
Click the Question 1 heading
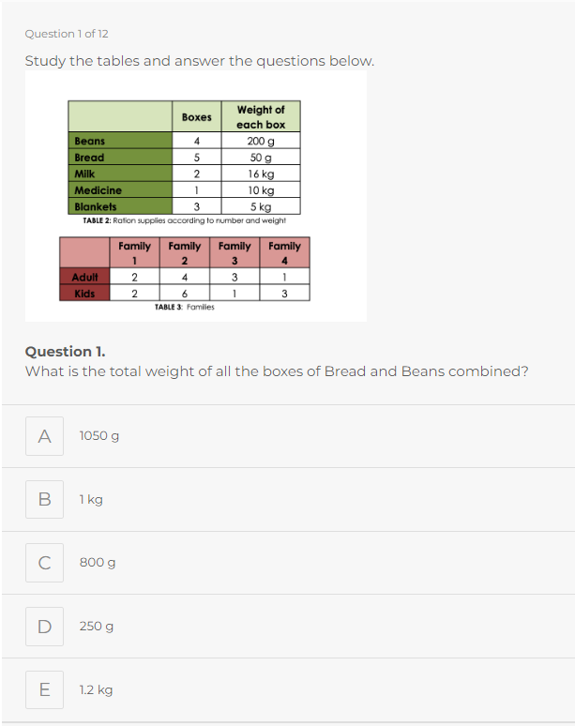(x=66, y=352)
